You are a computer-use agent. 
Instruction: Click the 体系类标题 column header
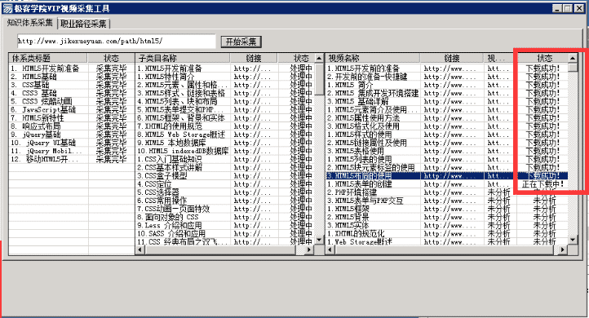[x=48, y=58]
